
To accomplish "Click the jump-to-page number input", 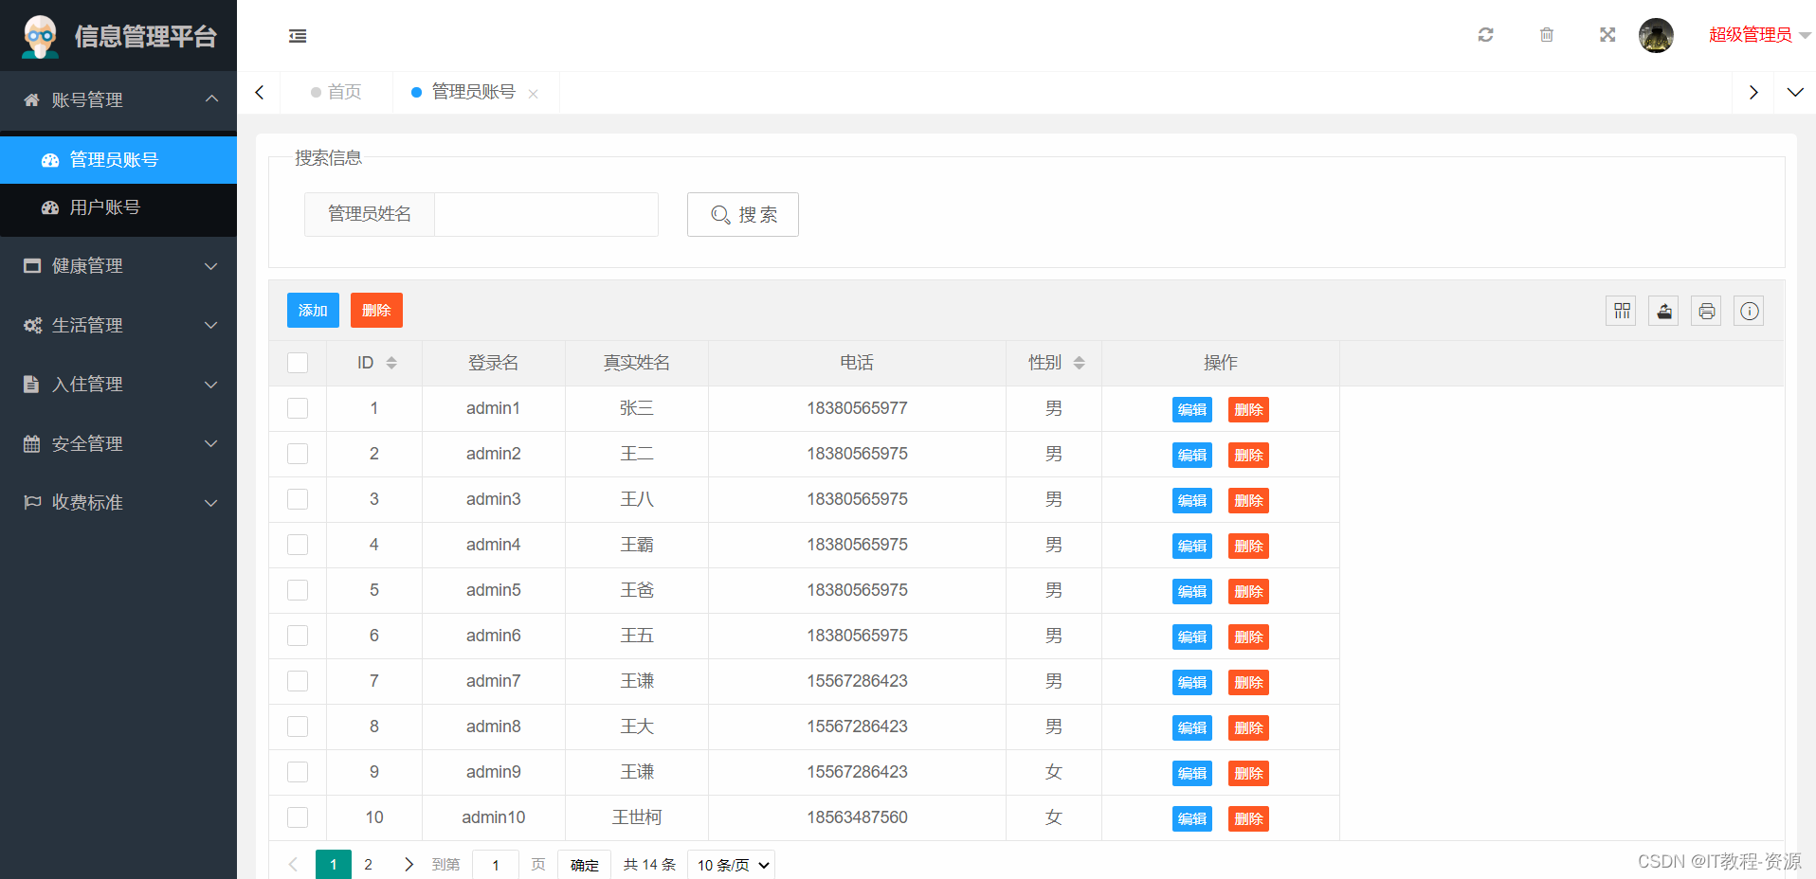I will [495, 865].
